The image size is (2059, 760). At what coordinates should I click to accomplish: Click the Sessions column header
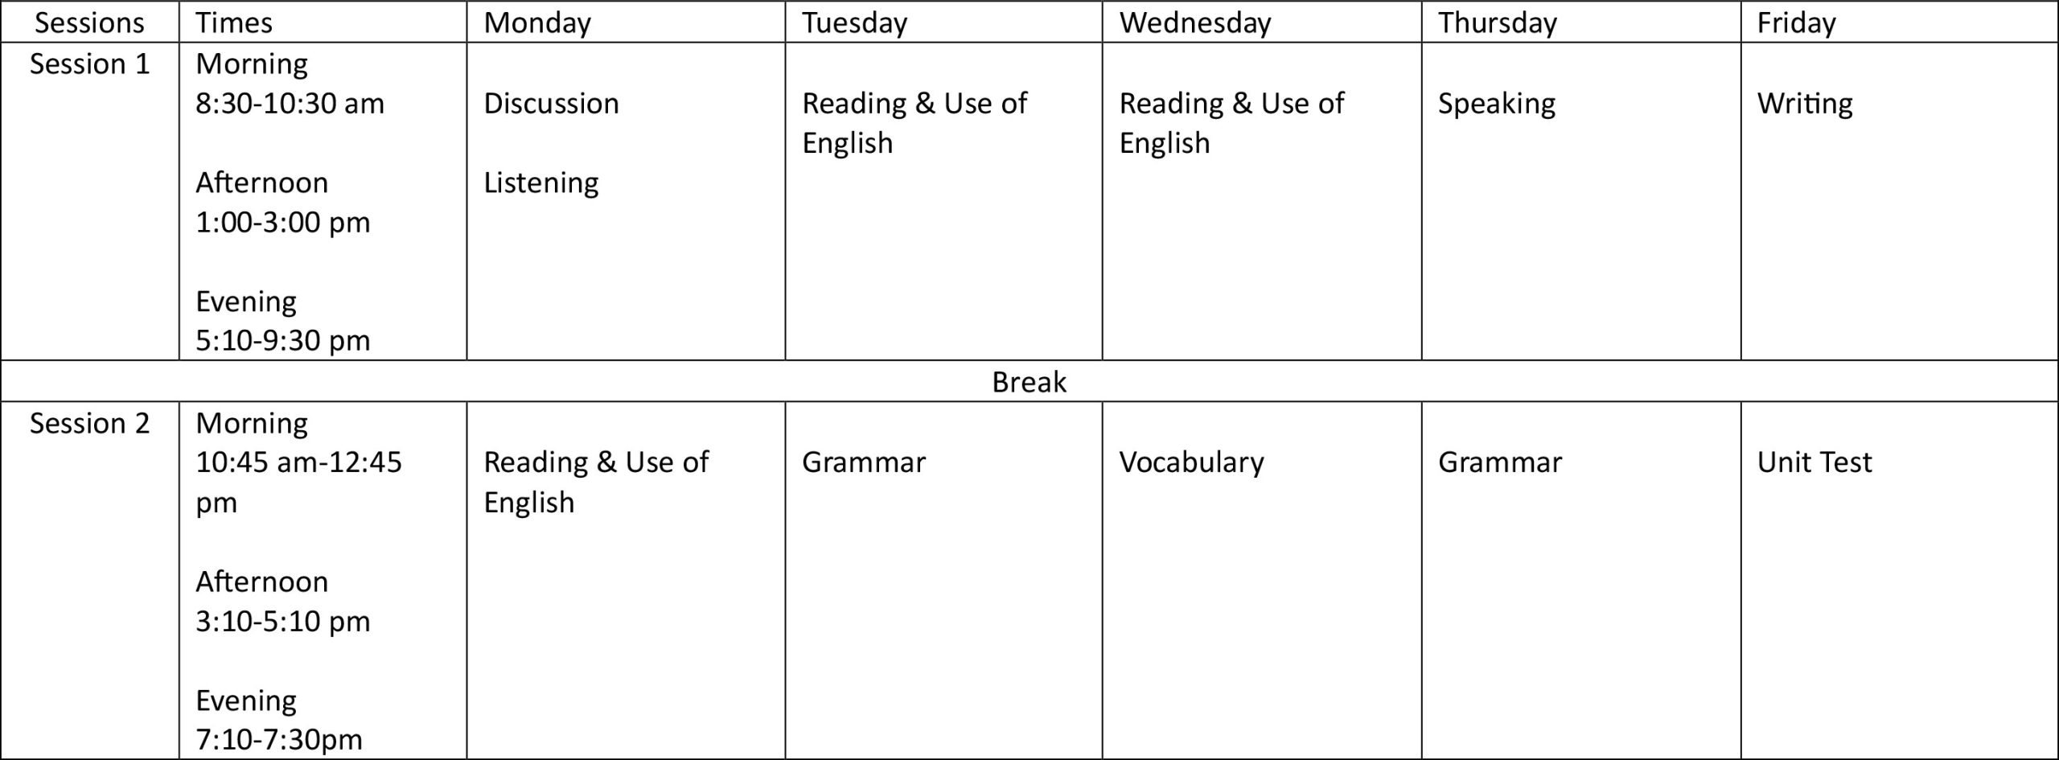(89, 23)
